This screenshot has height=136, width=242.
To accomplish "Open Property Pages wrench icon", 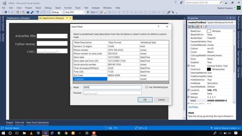I will click(x=206, y=27).
